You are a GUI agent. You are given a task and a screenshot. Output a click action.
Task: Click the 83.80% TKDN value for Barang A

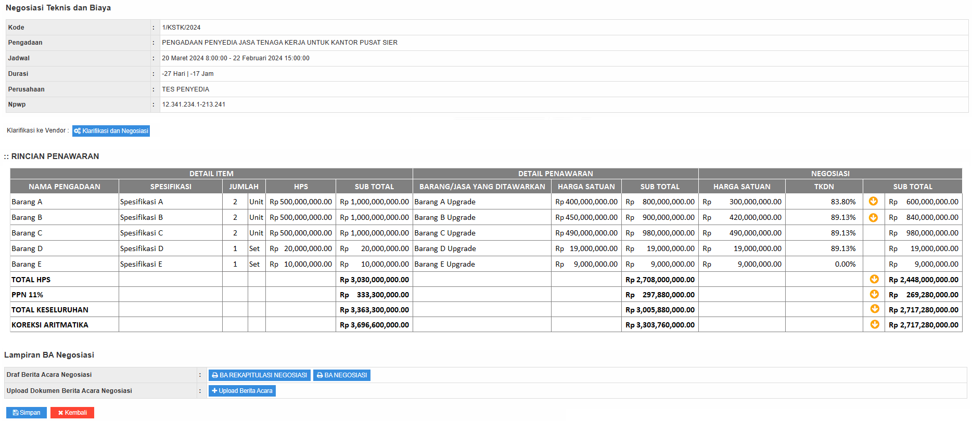(842, 202)
